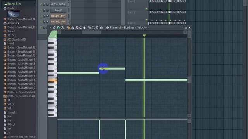248x139 pixels.
Task: Toggle mute LED on Bro..ael_13 channel
Action: [x=41, y=16]
